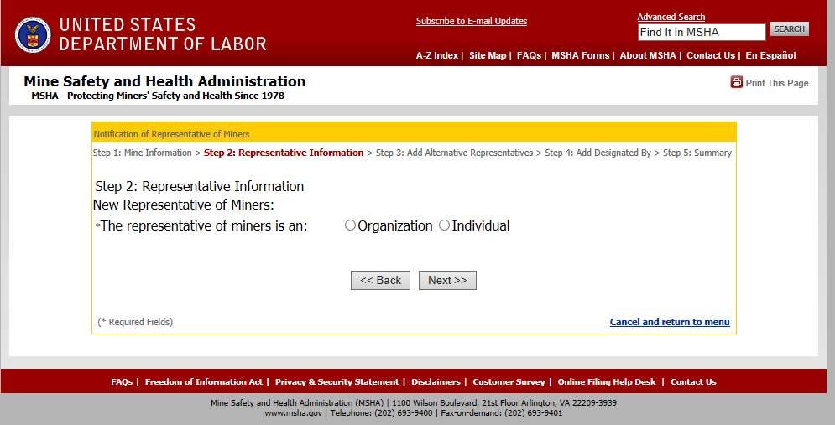Viewport: 835px width, 425px height.
Task: Open the footer Contact Us link
Action: click(693, 382)
